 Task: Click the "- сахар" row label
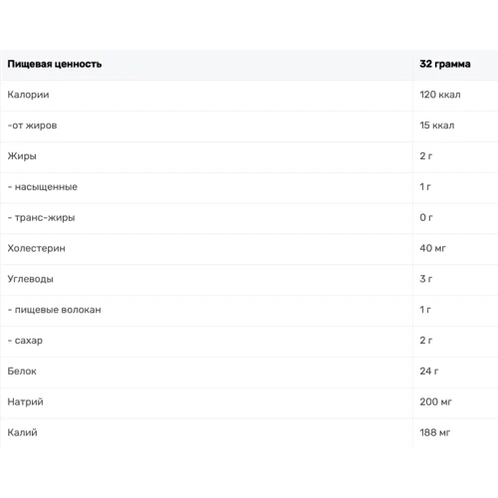tap(25, 341)
